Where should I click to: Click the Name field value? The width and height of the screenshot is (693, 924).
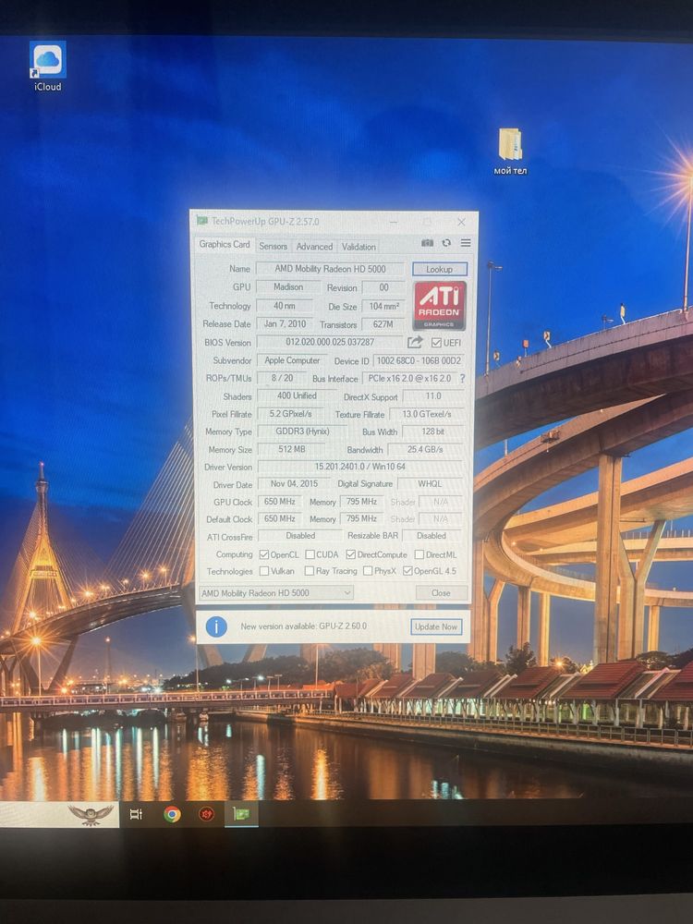point(330,269)
